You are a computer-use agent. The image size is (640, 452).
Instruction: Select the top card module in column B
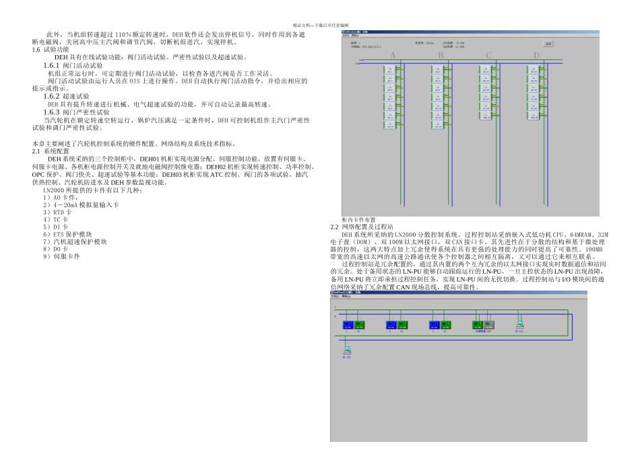click(437, 70)
